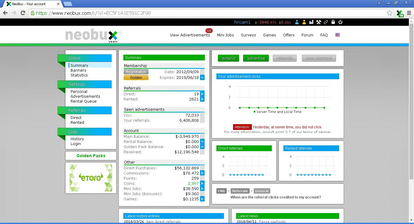This screenshot has width=414, height=224.
Task: Extend Golden membership with the plus button
Action: [202, 77]
